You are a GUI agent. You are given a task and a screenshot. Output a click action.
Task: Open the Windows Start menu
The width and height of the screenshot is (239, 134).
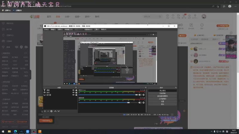[3, 131]
